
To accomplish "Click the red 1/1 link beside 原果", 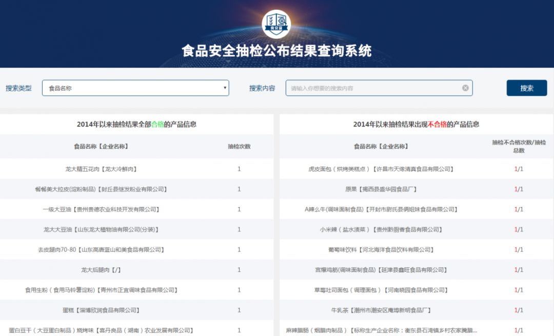I will tap(518, 188).
